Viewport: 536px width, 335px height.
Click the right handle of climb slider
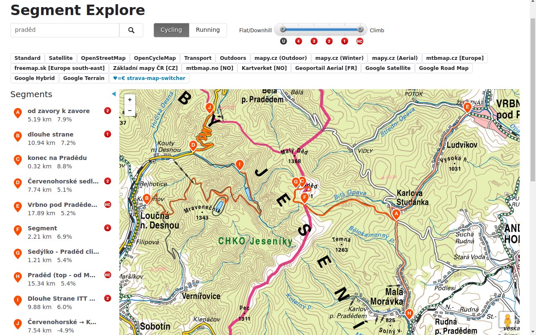[360, 29]
